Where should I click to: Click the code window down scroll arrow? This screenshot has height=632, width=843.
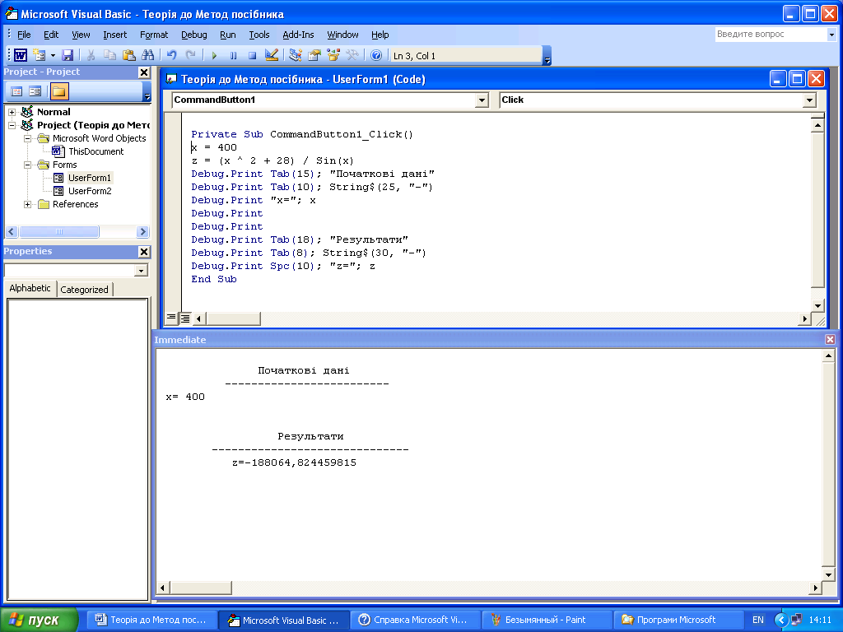tap(817, 306)
